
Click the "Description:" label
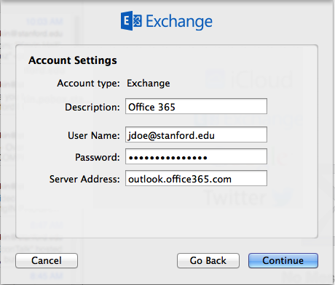(x=92, y=107)
